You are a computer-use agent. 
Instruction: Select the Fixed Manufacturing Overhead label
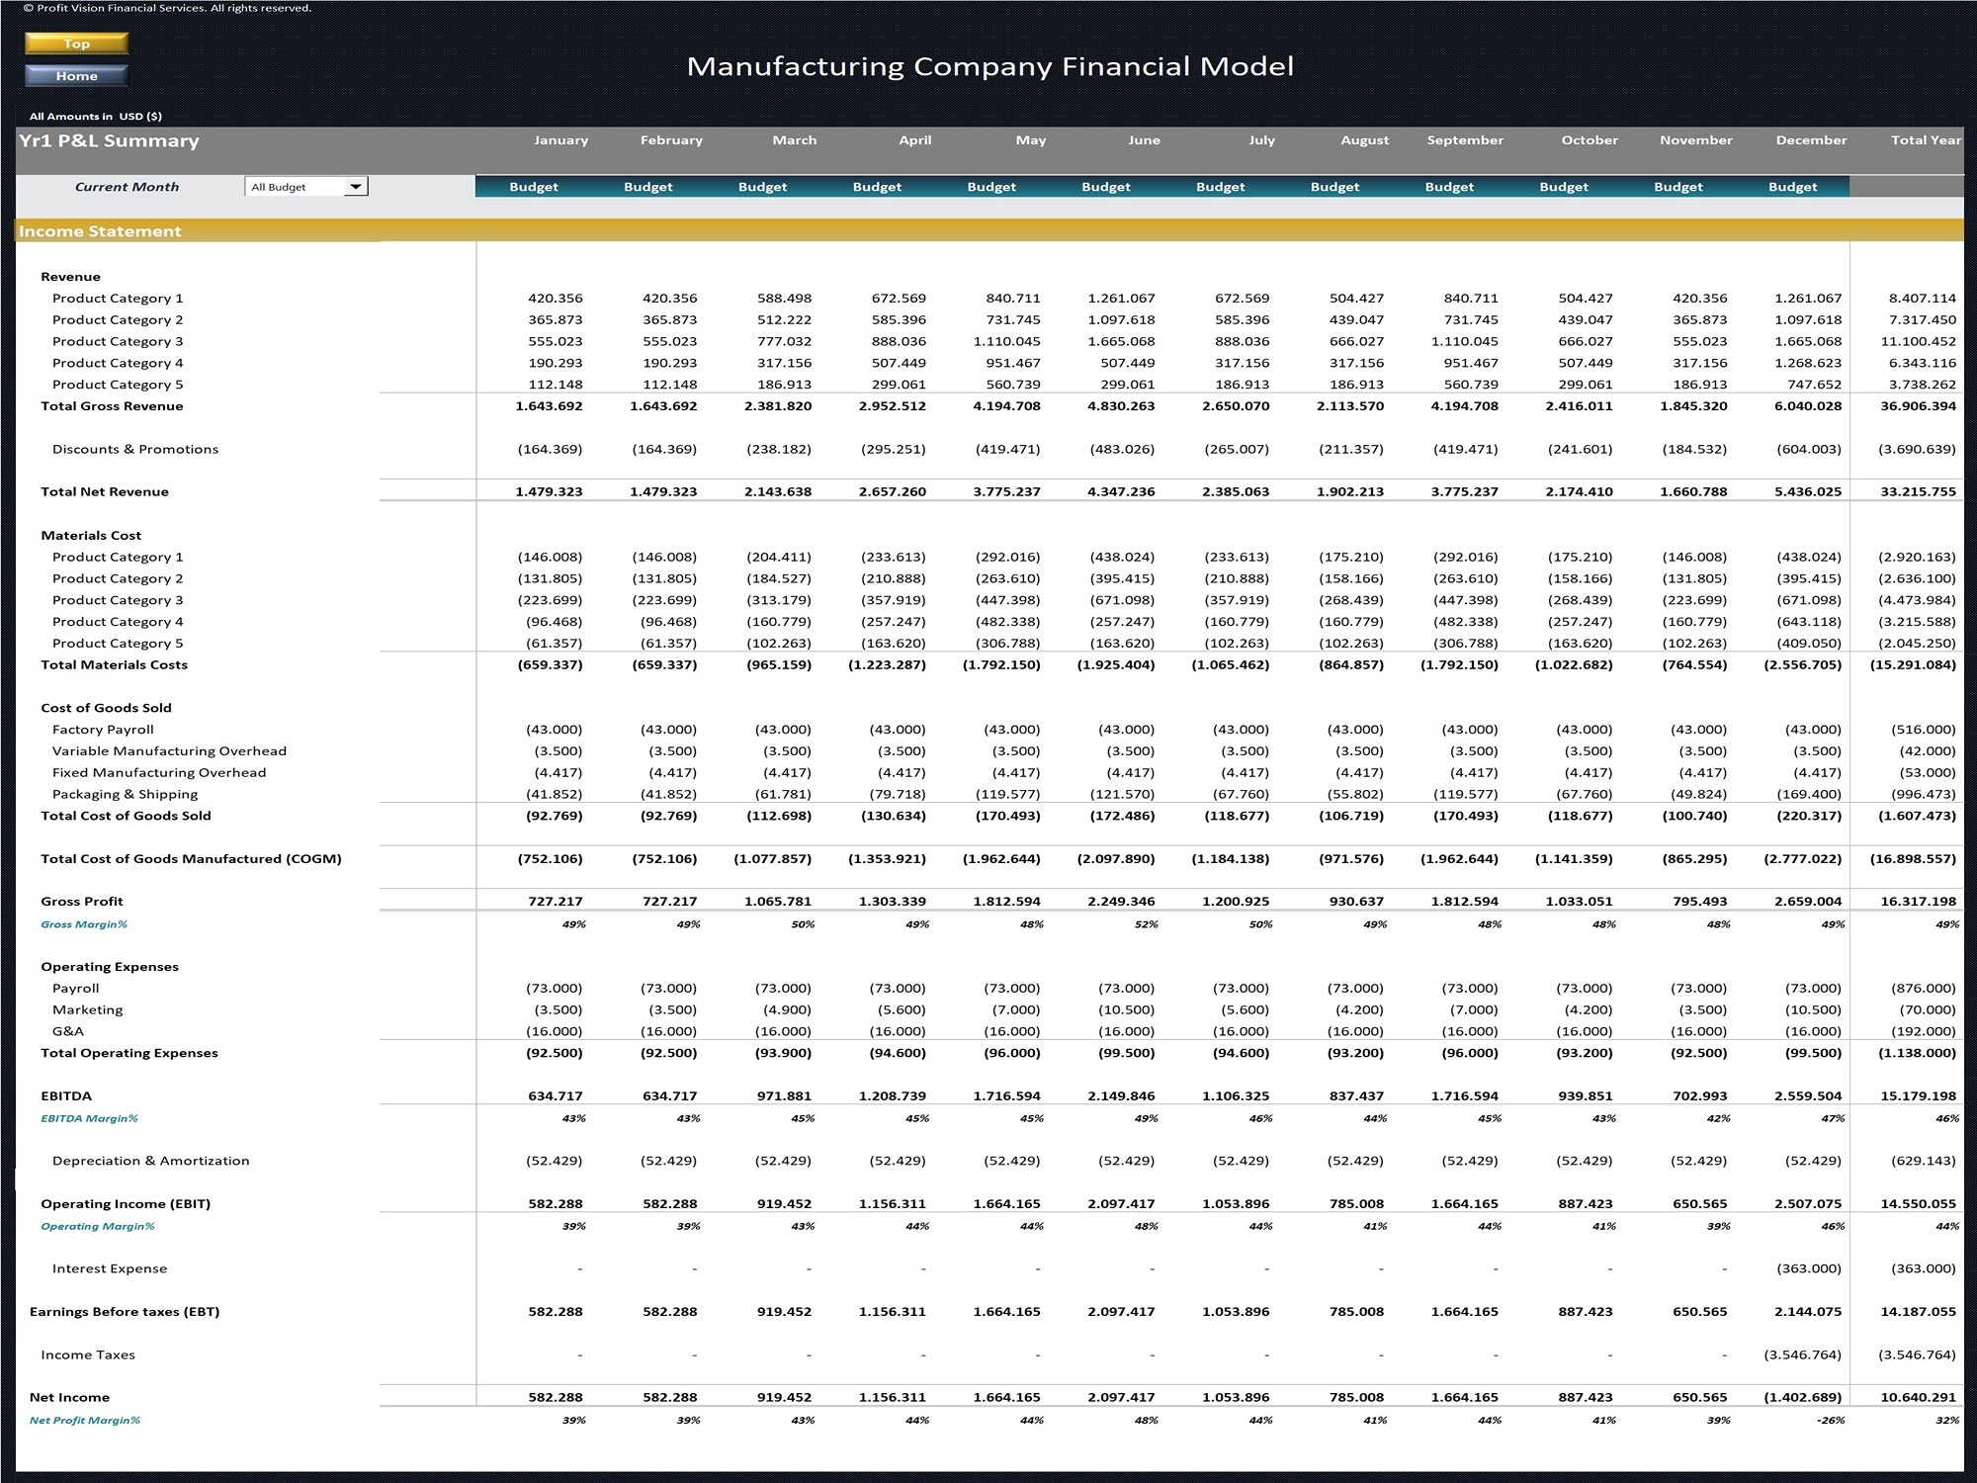point(159,773)
